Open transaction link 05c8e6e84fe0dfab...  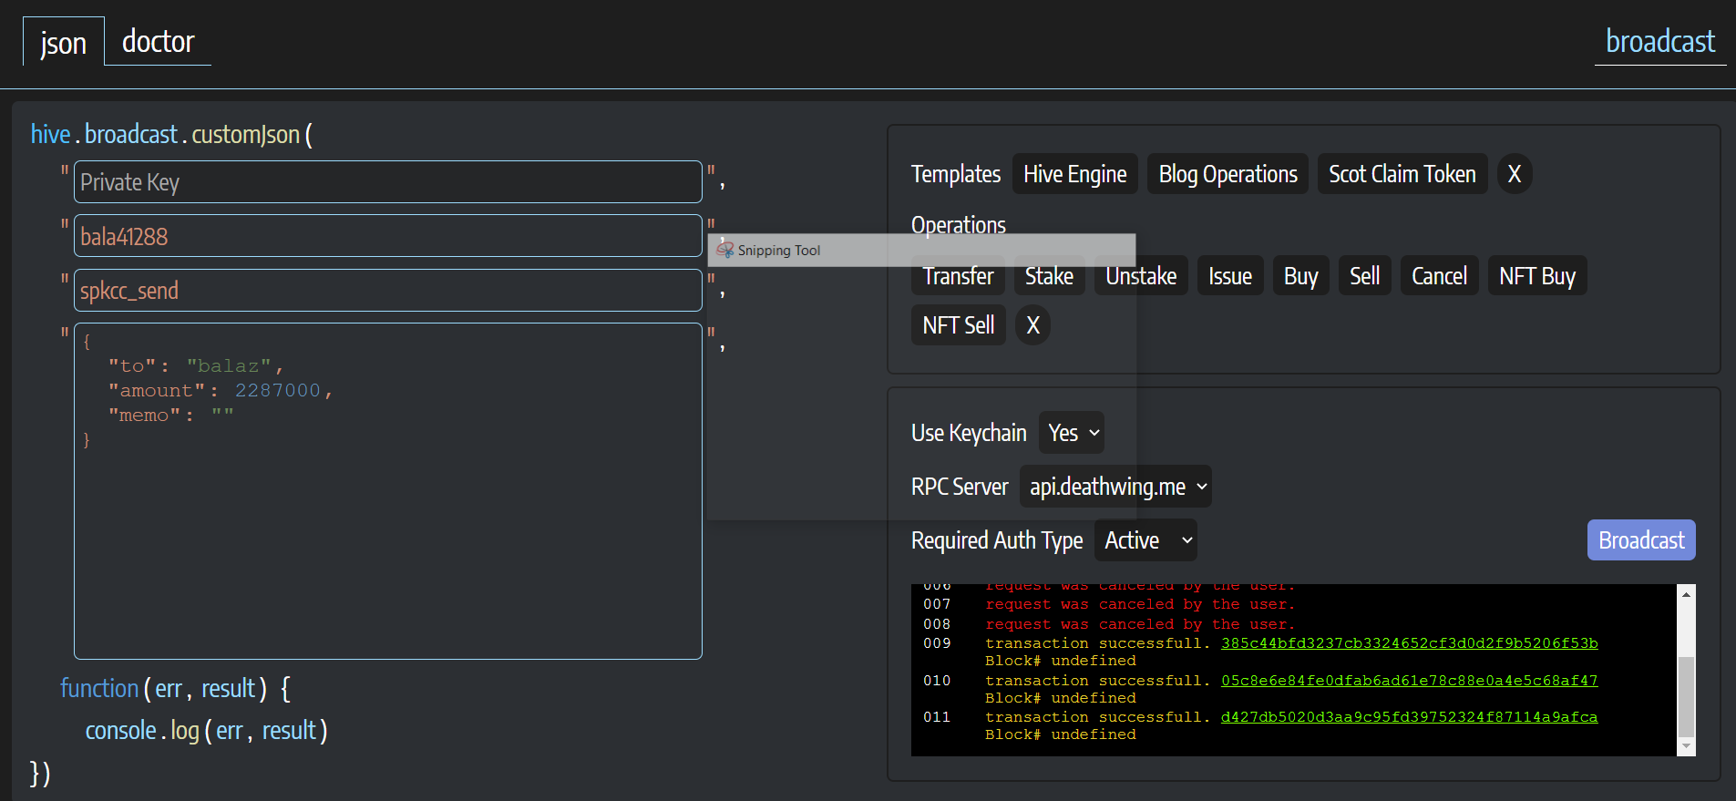[1409, 681]
